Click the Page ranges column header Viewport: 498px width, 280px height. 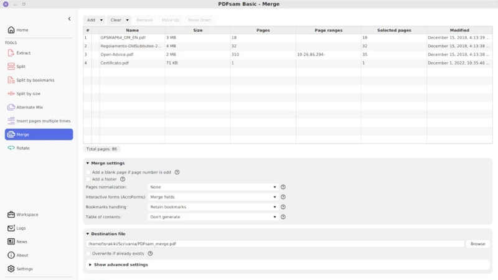pyautogui.click(x=329, y=30)
